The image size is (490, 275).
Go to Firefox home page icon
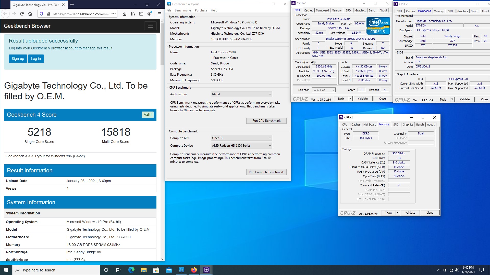coord(30,14)
